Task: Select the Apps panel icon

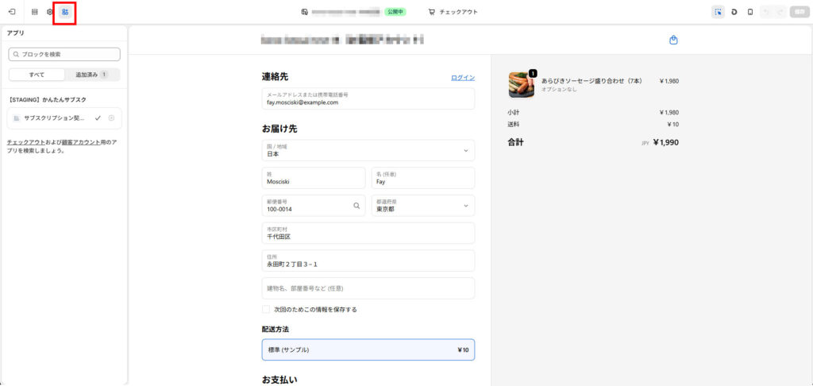Action: click(x=65, y=12)
